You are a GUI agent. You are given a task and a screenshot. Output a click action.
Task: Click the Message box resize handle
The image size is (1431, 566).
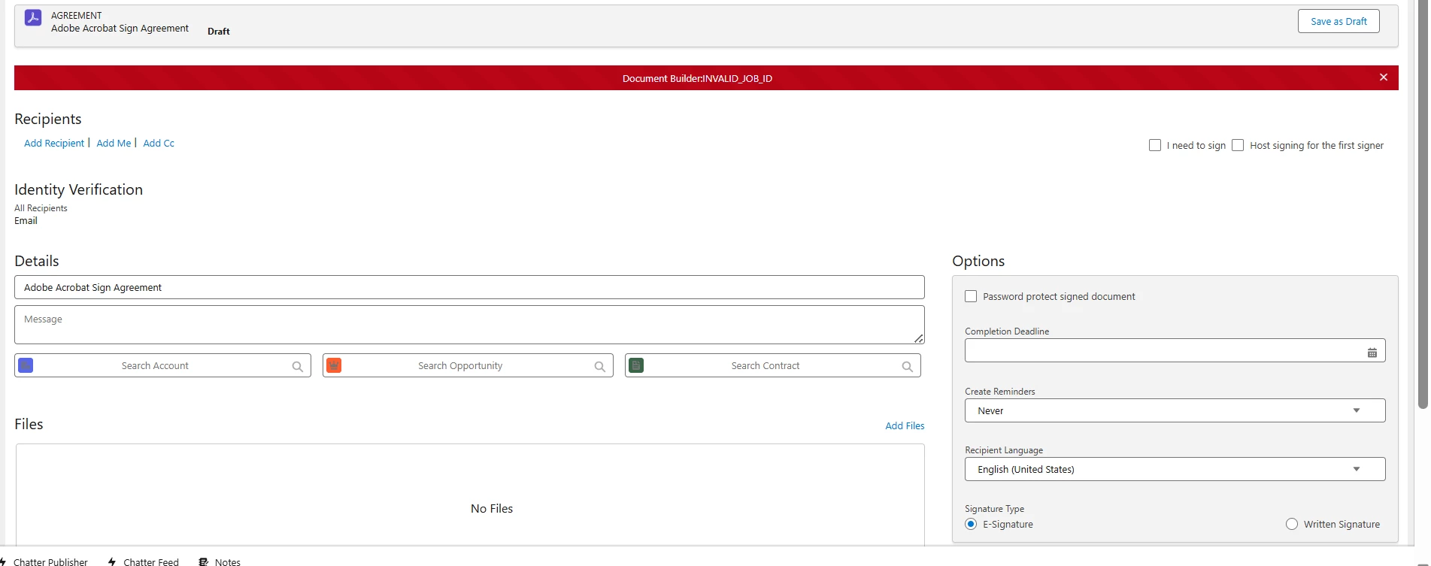click(x=918, y=338)
